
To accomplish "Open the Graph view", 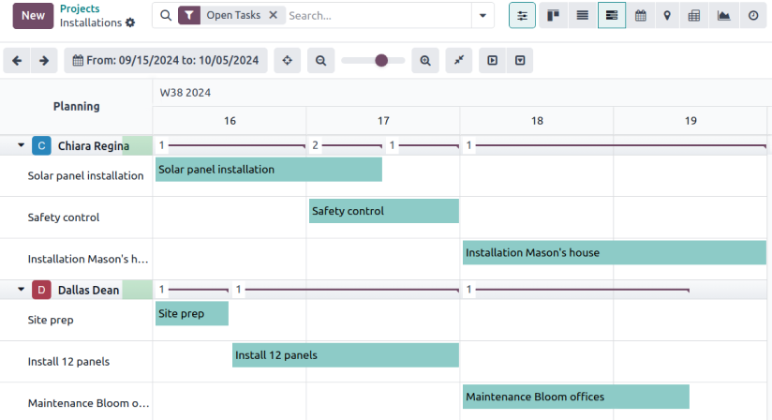I will (723, 16).
